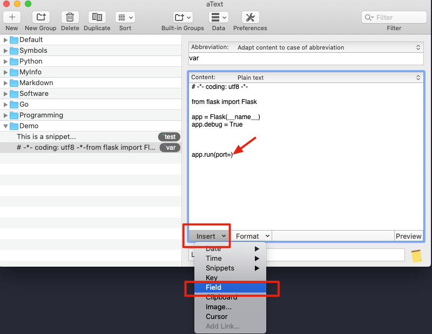Click the yellow sticky note icon

(416, 256)
